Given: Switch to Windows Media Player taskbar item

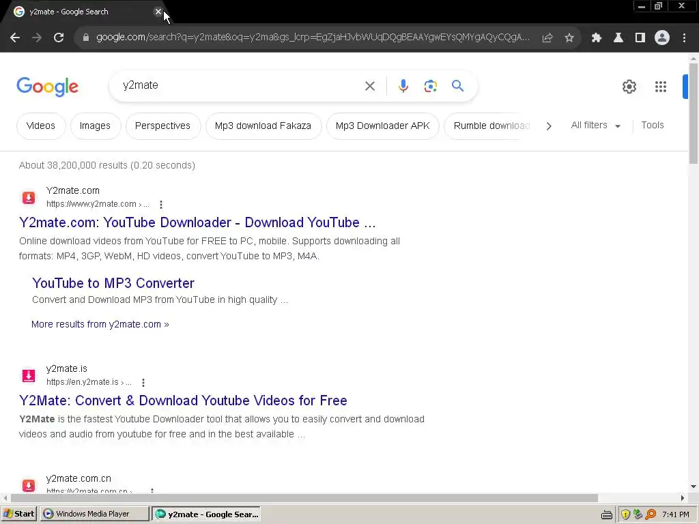Looking at the screenshot, I should pyautogui.click(x=94, y=514).
